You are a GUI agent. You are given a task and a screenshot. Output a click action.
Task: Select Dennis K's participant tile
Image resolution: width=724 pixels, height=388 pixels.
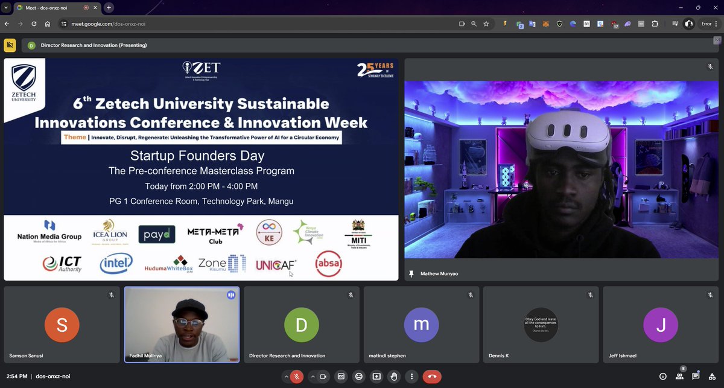[541, 325]
